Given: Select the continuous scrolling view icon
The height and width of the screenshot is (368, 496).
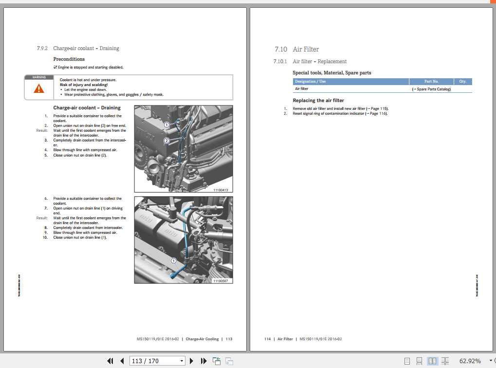Looking at the screenshot, I should (420, 361).
